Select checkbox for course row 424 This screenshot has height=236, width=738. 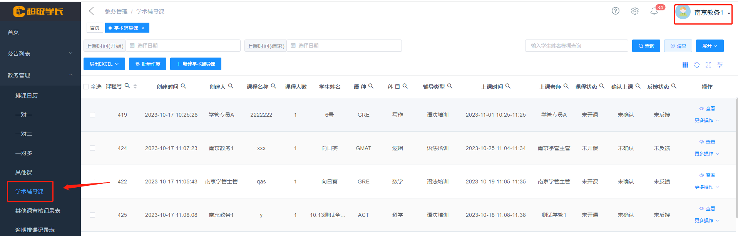[x=92, y=148]
